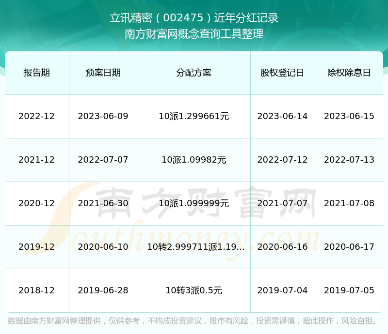Select the 2018-12 report period cell

coord(36,290)
